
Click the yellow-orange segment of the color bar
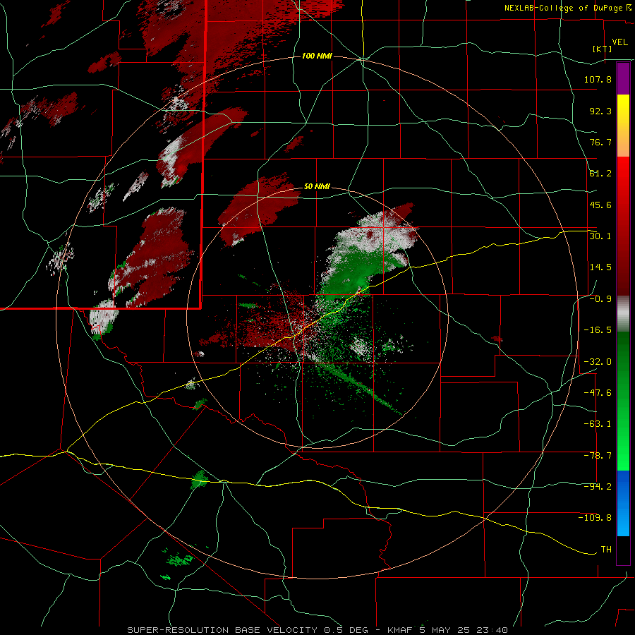(623, 126)
